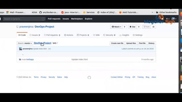The image size is (182, 102).
Task: Open the Blog footer link
Action: (147, 77)
